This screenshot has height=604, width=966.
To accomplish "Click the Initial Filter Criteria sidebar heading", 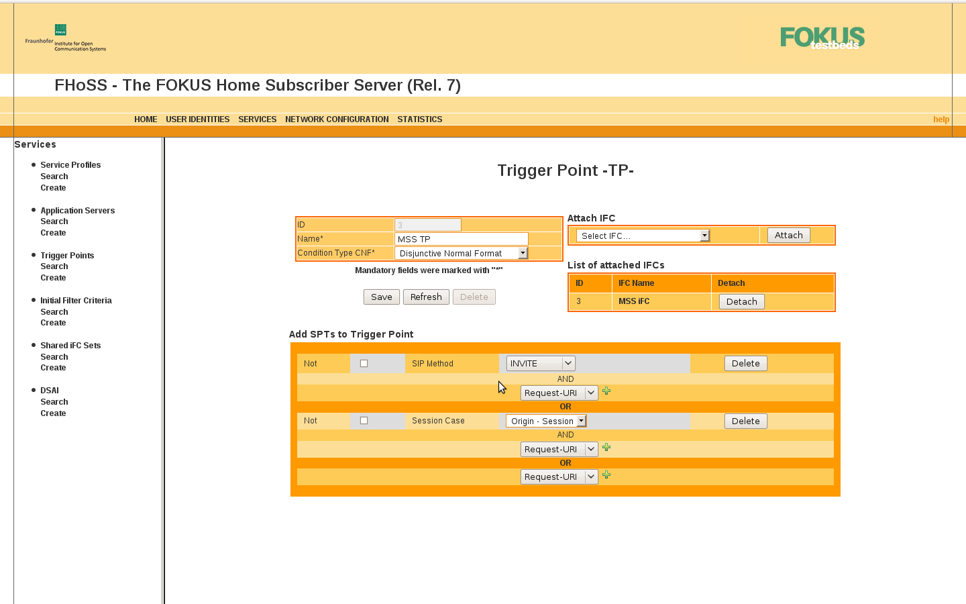I will (76, 301).
